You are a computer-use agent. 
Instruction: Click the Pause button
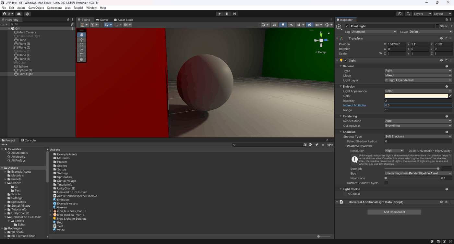(x=227, y=14)
